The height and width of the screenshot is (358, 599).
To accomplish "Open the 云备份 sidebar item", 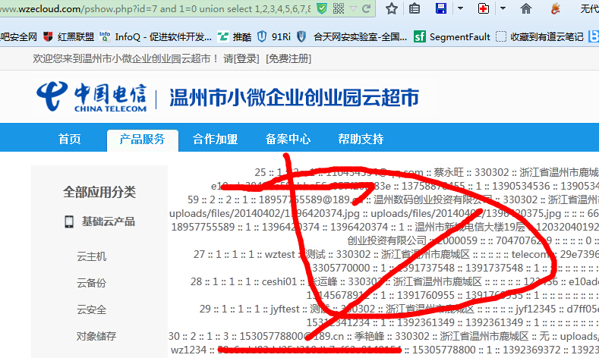I will pos(91,283).
